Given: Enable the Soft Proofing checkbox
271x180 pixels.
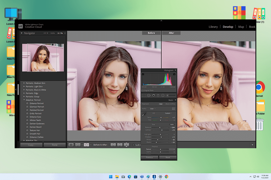Looking at the screenshot, I should point(133,145).
